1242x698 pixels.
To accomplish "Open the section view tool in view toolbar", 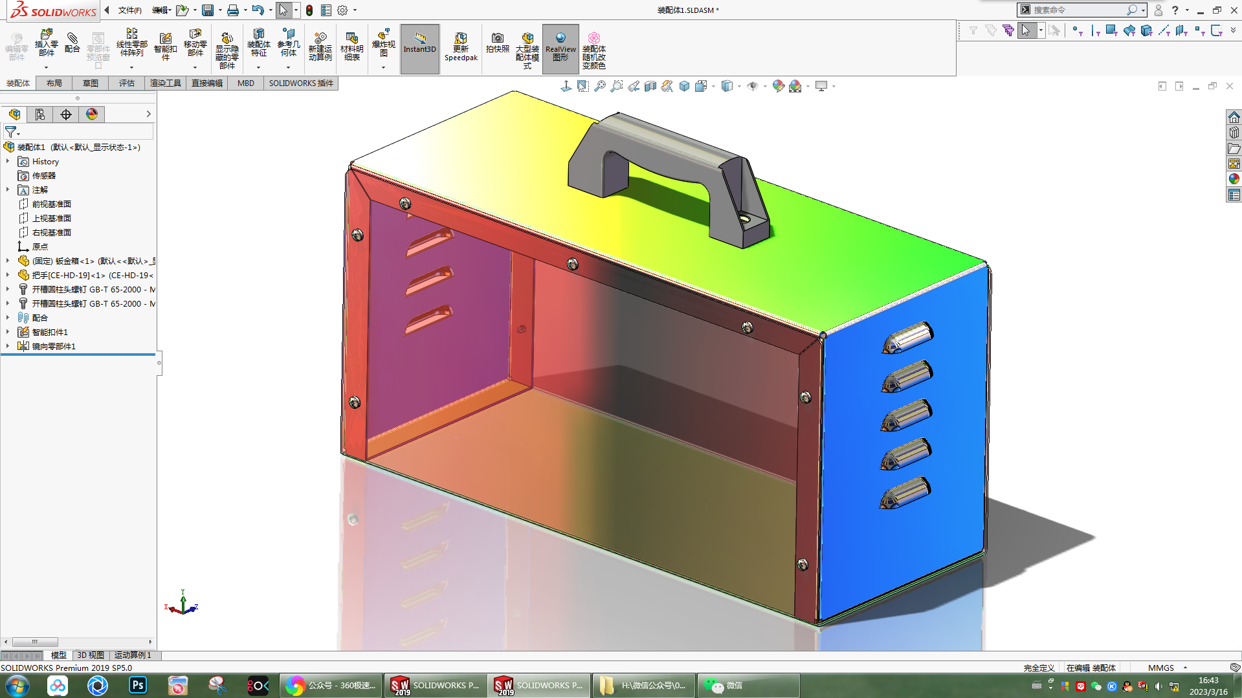I will coord(650,86).
